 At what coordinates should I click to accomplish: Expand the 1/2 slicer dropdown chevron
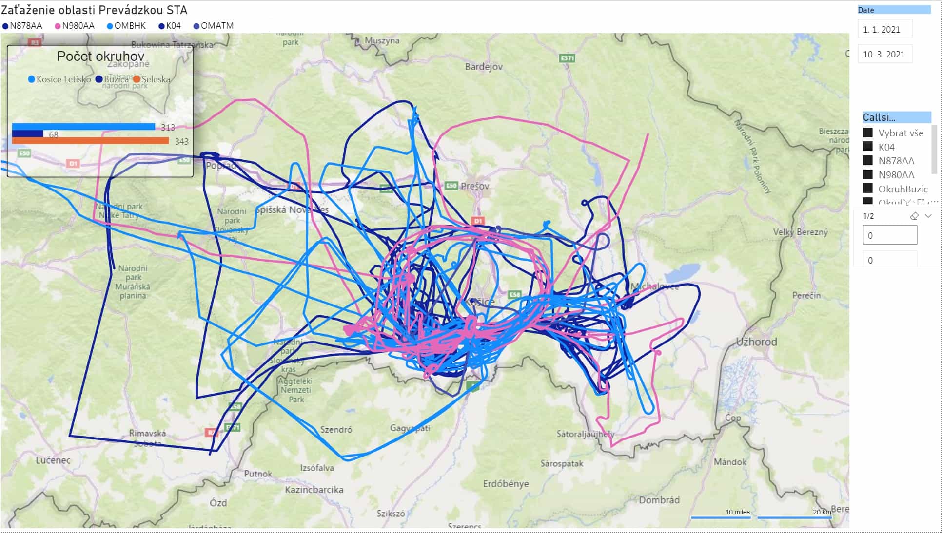pos(928,216)
